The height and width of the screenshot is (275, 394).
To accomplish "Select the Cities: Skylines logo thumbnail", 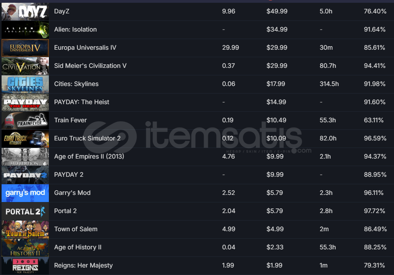I will 25,84.
